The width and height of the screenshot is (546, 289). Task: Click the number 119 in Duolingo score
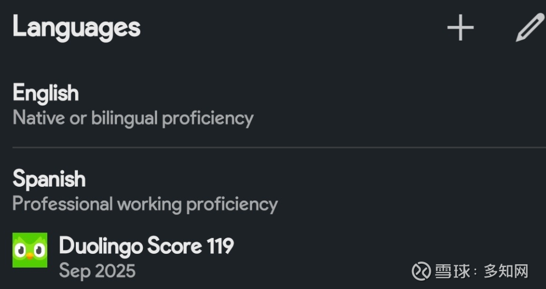(220, 246)
